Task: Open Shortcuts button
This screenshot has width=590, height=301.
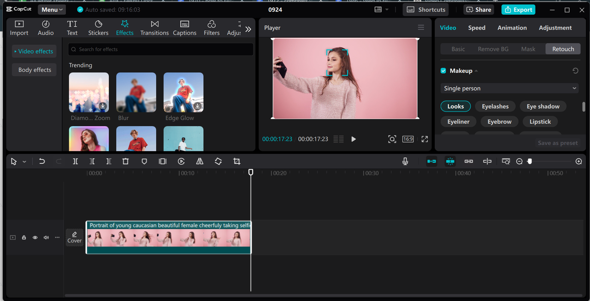Action: tap(425, 10)
